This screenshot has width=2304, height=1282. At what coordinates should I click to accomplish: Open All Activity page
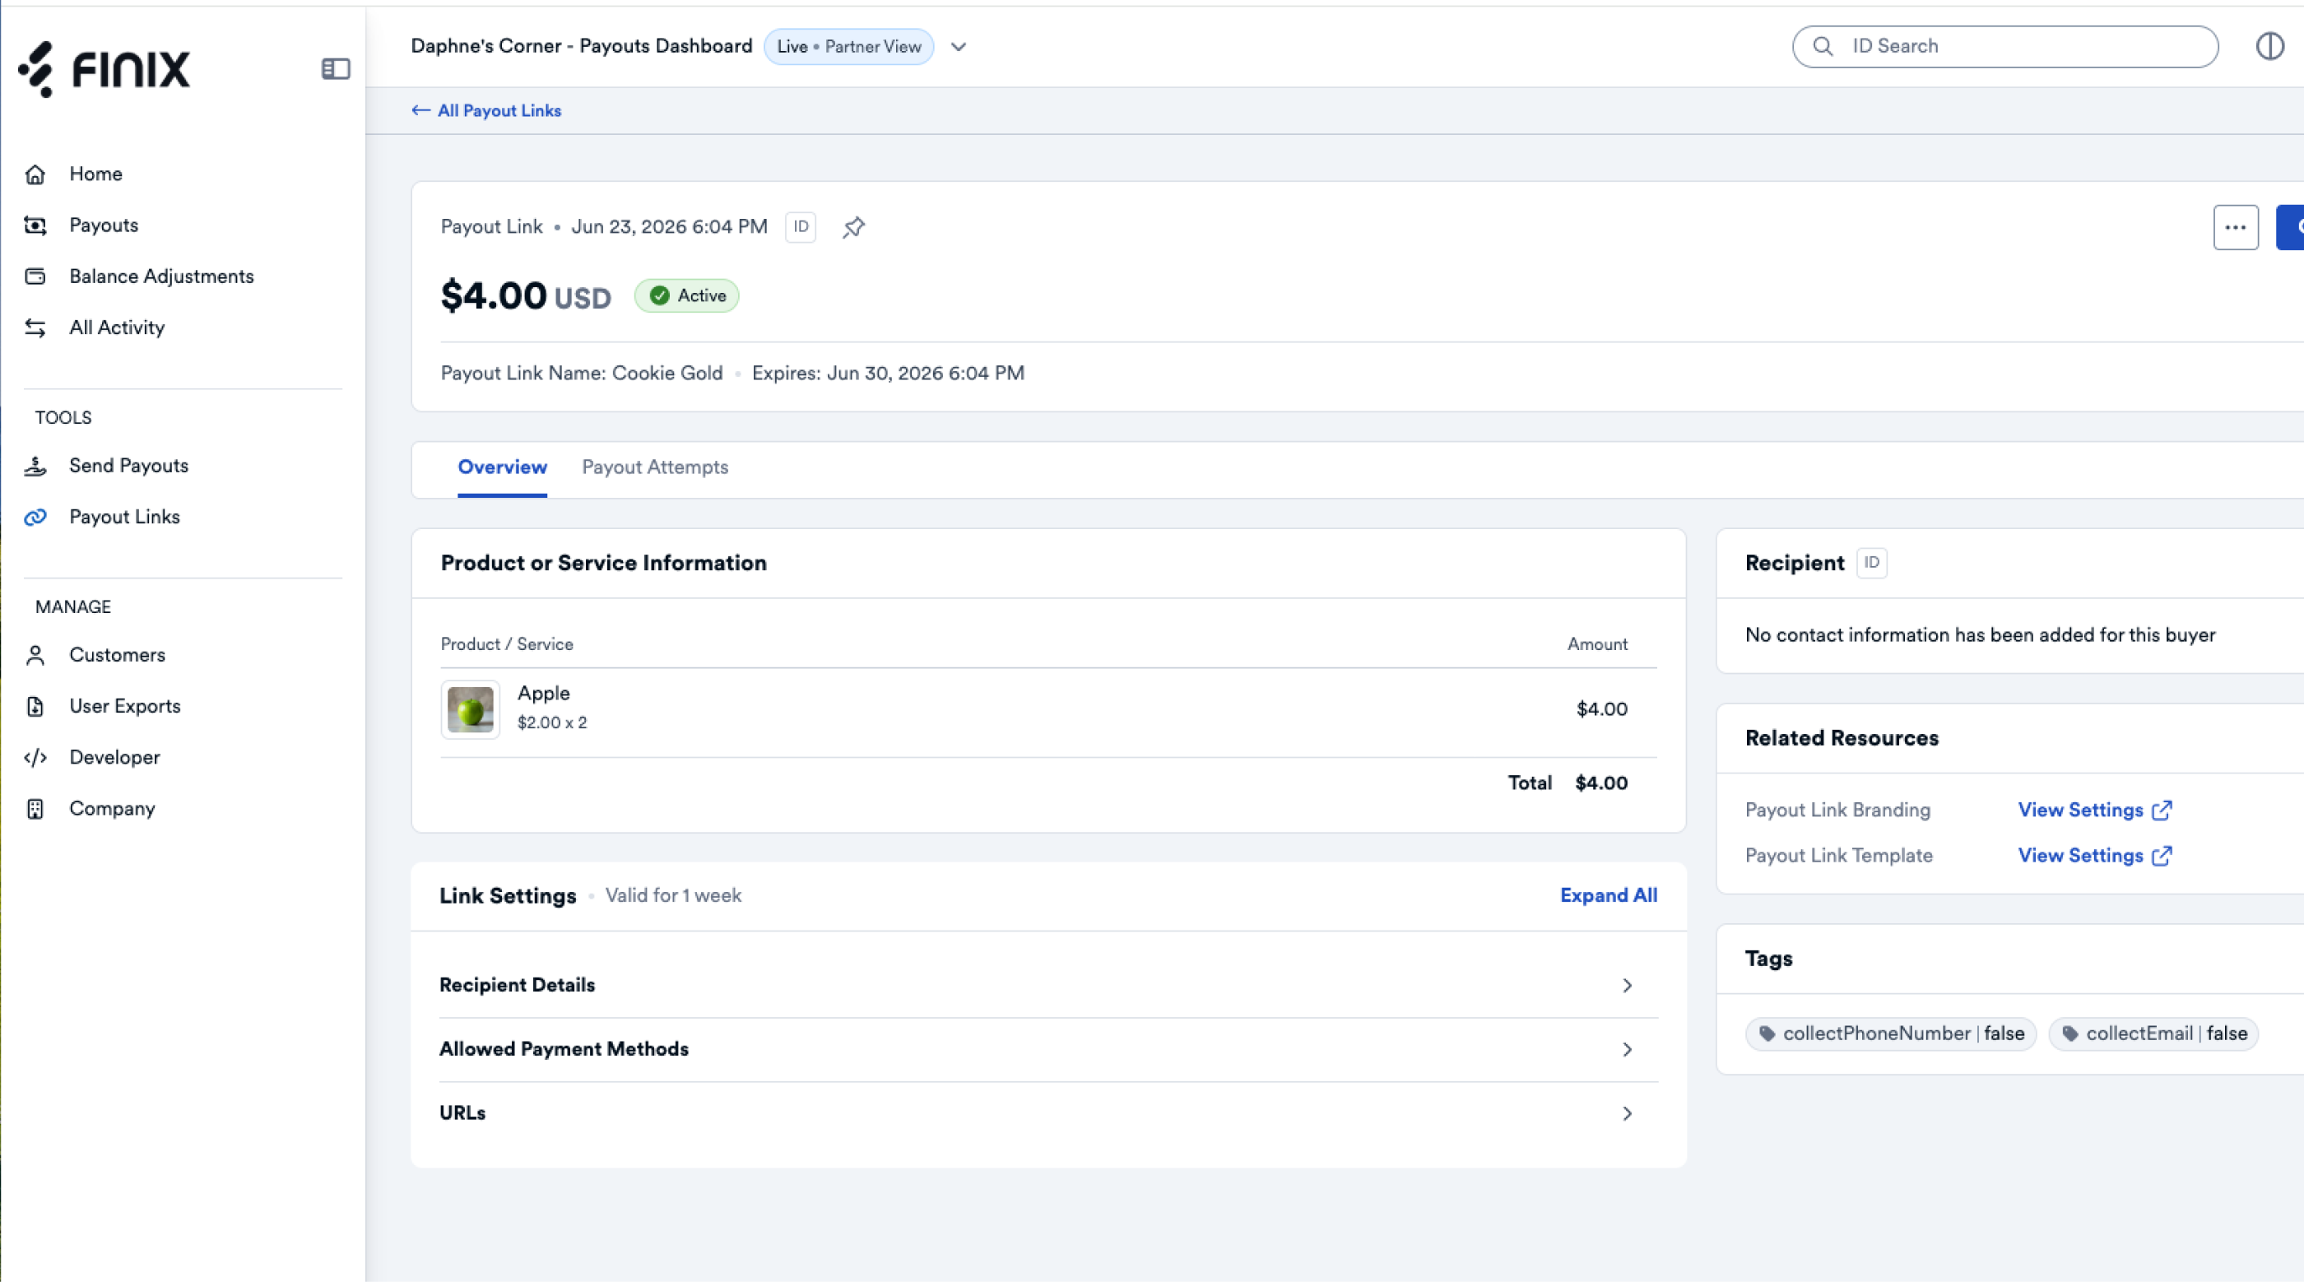pos(117,327)
